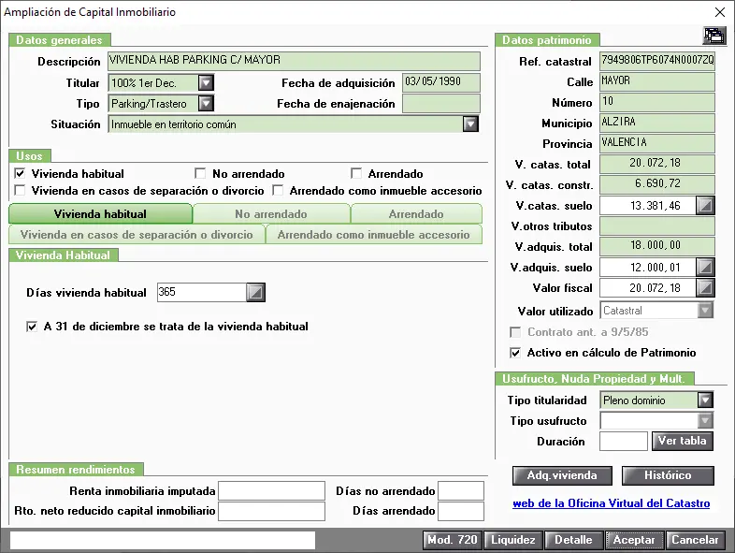
Task: Click Rto. neto reducido capital inmobiliario field
Action: 271,511
